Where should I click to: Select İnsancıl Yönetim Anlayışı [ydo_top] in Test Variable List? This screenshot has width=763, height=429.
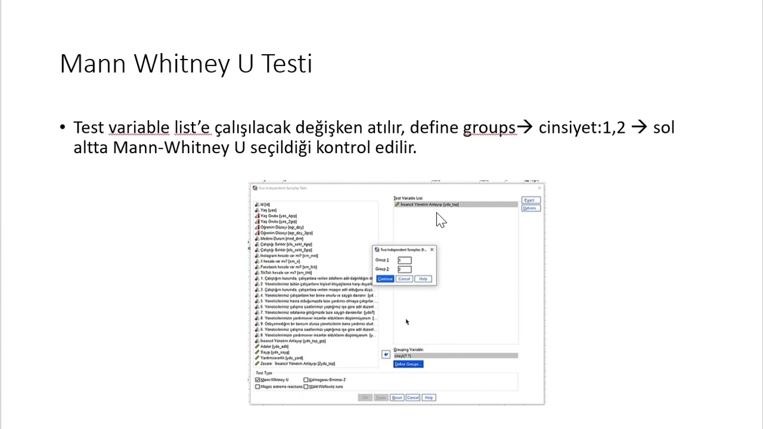click(x=455, y=204)
